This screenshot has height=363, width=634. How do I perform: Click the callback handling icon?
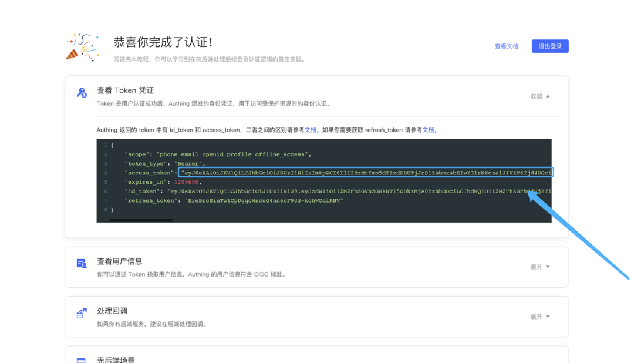82,313
